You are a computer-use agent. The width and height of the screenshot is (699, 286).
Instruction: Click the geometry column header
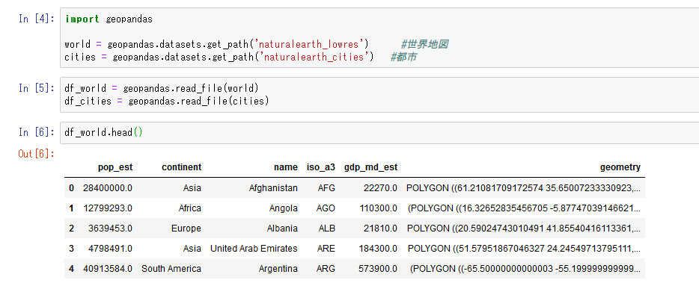click(620, 167)
